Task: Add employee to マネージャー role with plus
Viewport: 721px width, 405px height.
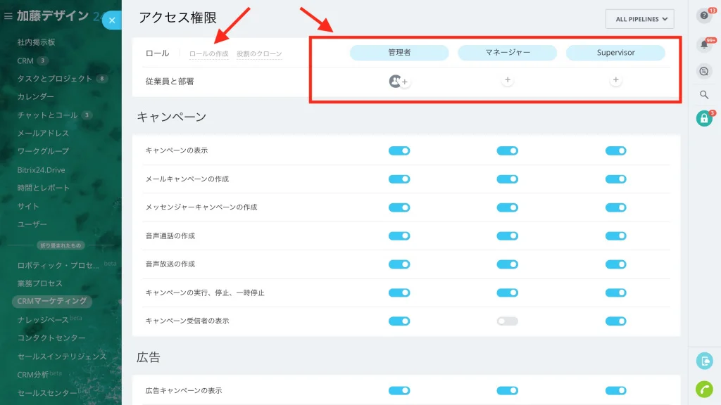Action: [x=507, y=80]
